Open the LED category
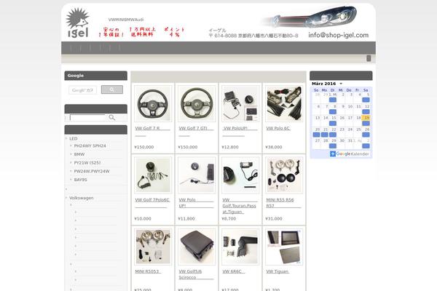This screenshot has height=291, width=437. click(74, 138)
